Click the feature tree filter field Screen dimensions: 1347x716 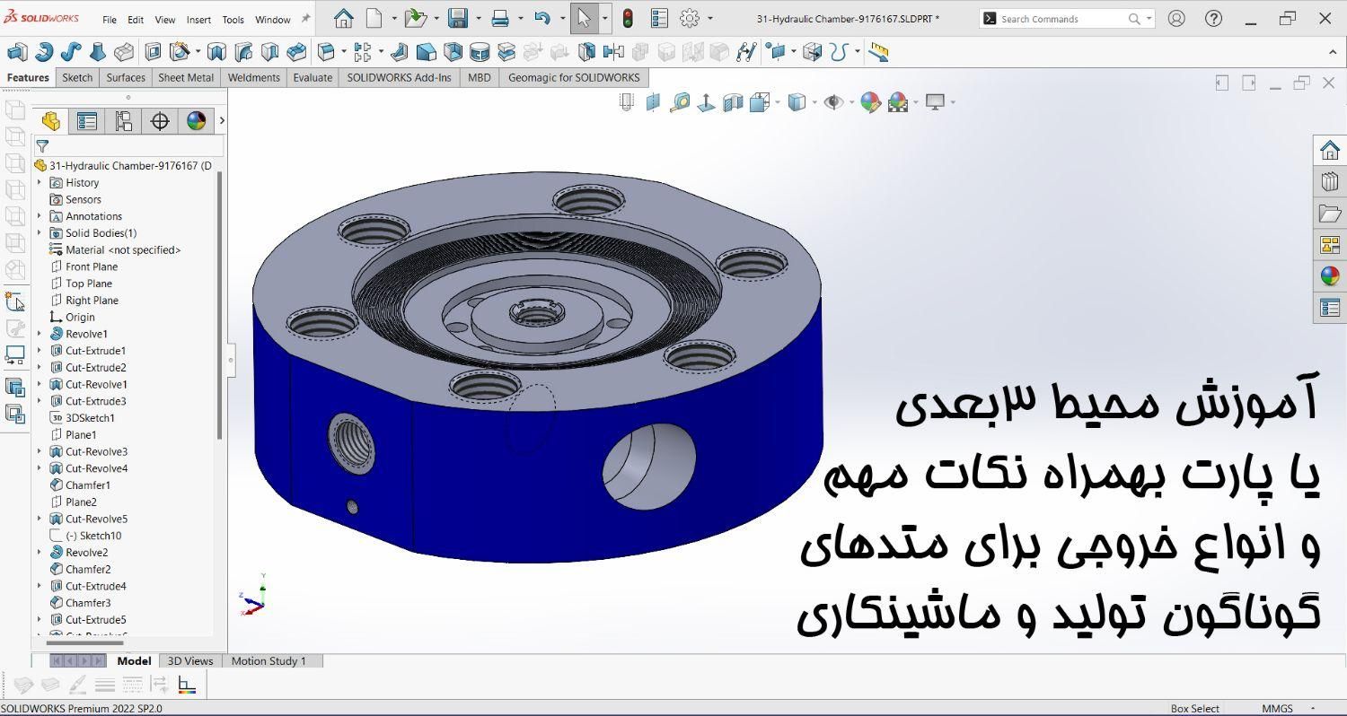[x=128, y=146]
